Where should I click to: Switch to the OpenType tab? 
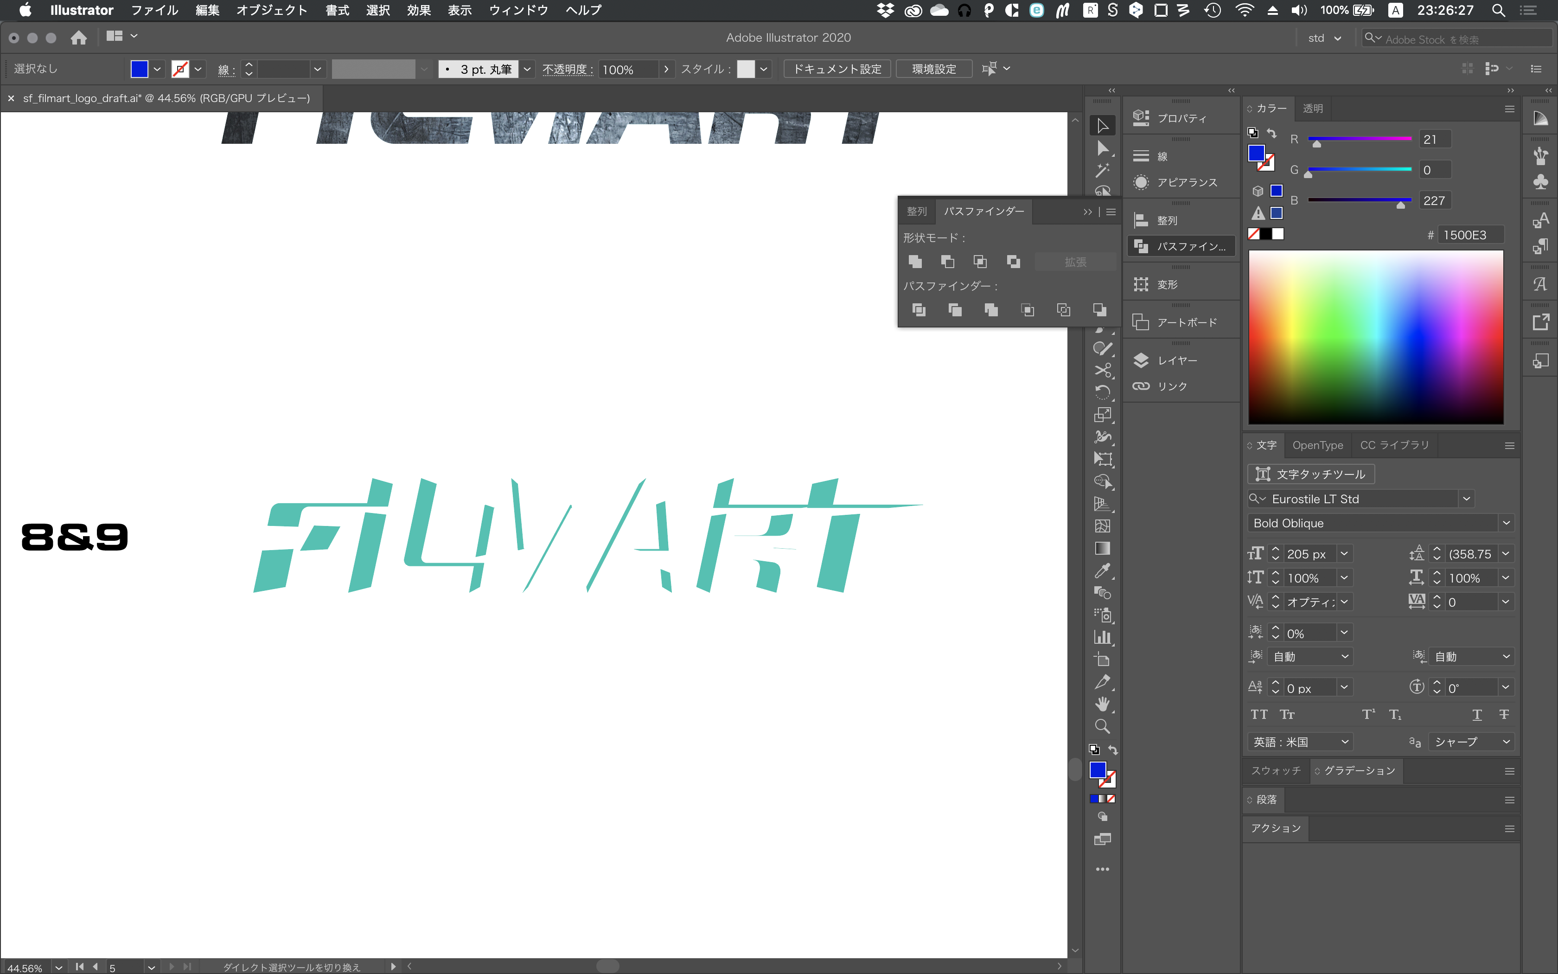1317,445
